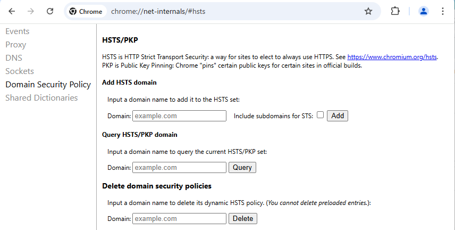Select Domain Security Policy in sidebar
Image resolution: width=455 pixels, height=230 pixels.
[48, 85]
